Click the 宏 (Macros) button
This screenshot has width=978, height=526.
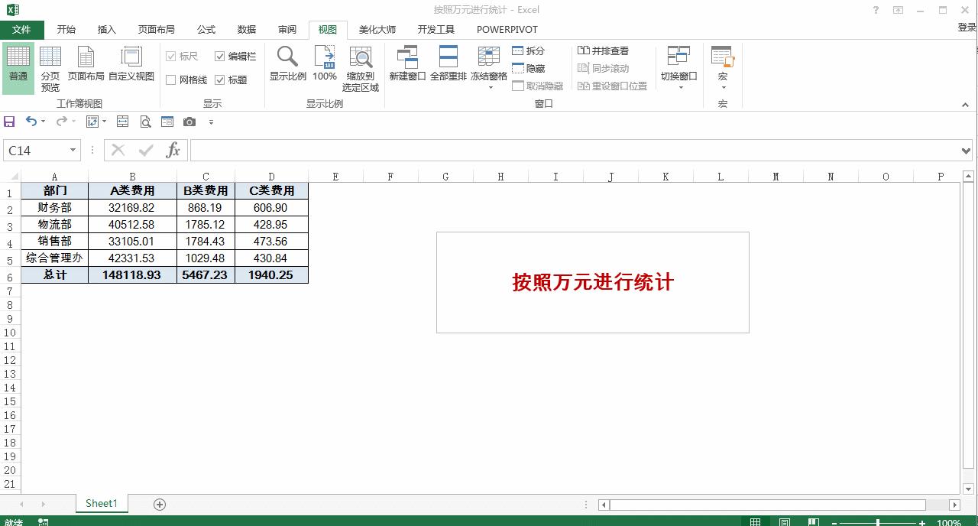pos(722,65)
